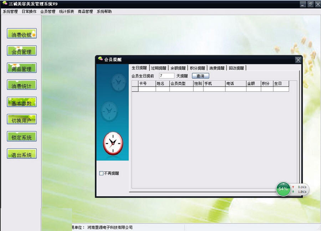
Task: Click the 姓名 column header
Action: point(163,83)
